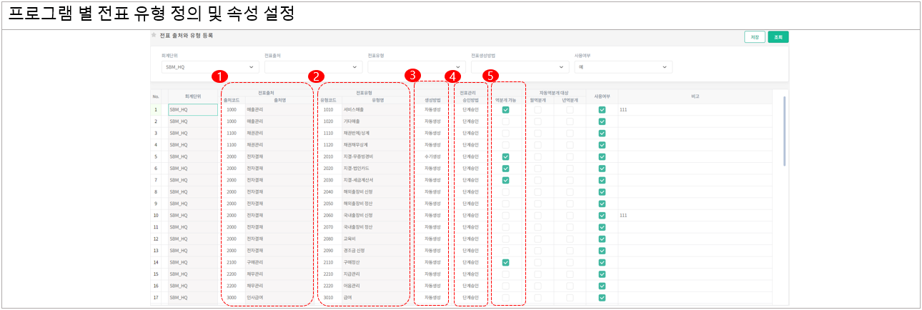Click red circle marker number 5

[x=490, y=75]
